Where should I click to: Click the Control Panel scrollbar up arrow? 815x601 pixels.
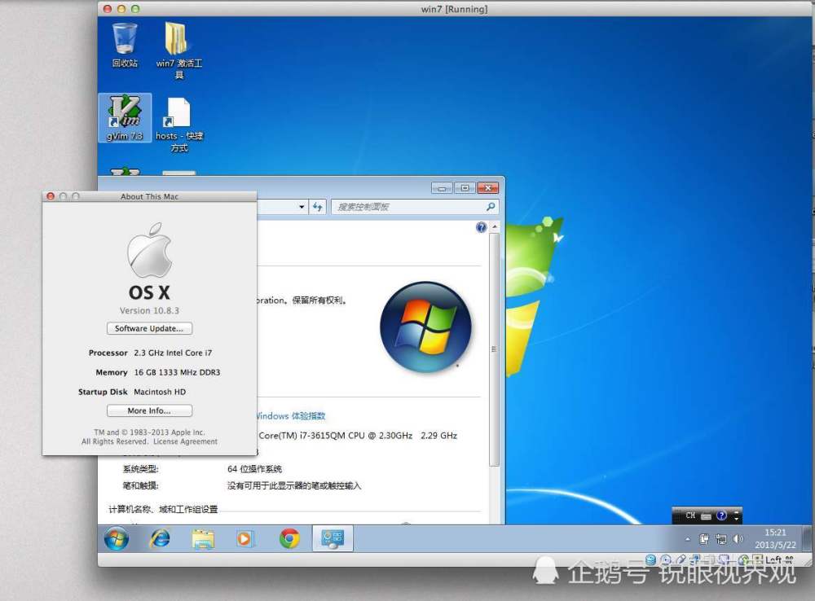point(495,227)
